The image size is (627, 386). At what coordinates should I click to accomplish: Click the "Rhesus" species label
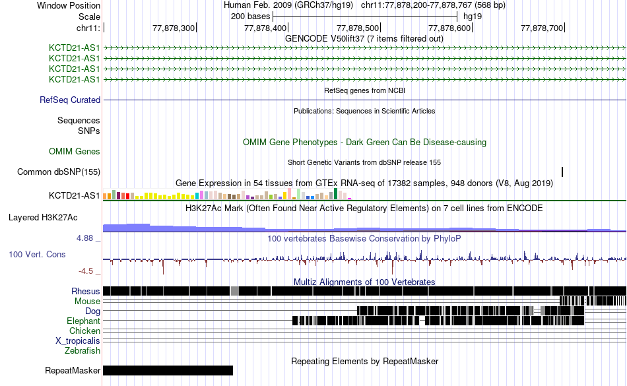pos(86,291)
